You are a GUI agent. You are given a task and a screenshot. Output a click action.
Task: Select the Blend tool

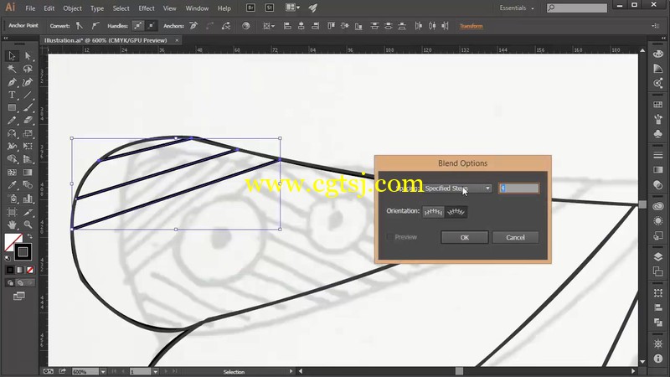[28, 185]
